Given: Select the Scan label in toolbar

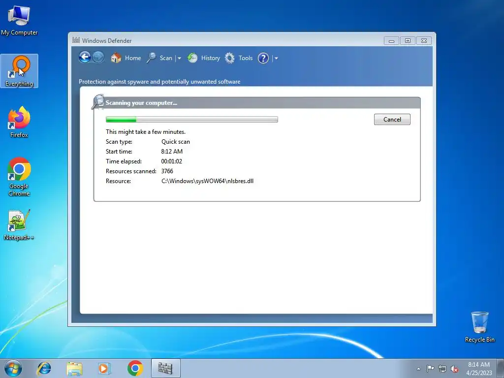Looking at the screenshot, I should [x=166, y=58].
